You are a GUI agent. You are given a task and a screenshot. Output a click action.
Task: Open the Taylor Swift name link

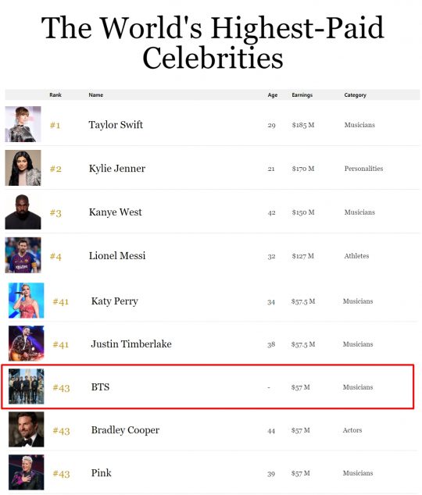(x=116, y=125)
